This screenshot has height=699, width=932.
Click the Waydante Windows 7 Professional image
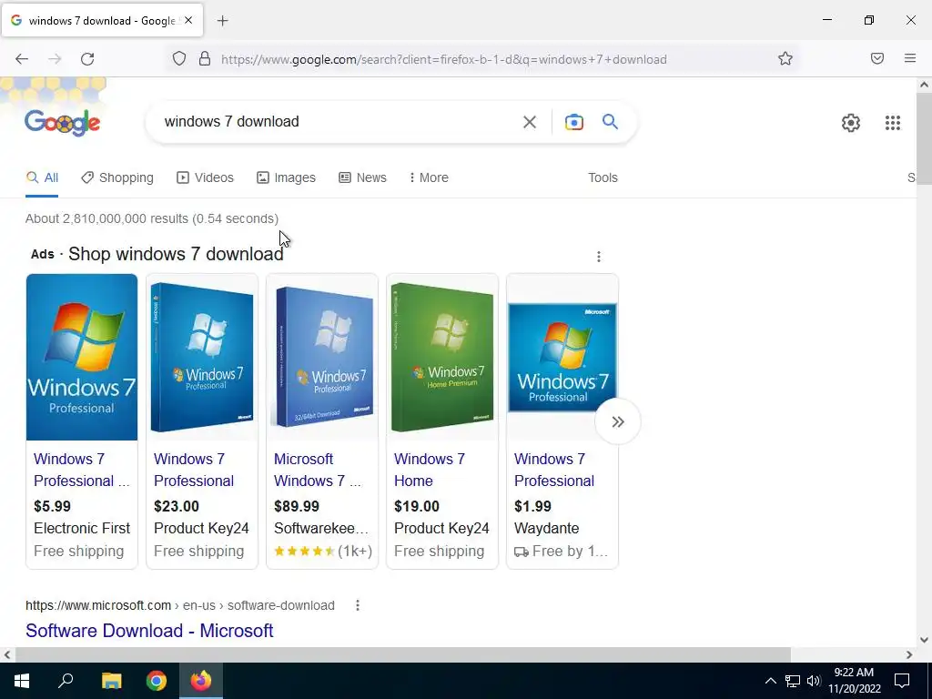[x=562, y=357]
